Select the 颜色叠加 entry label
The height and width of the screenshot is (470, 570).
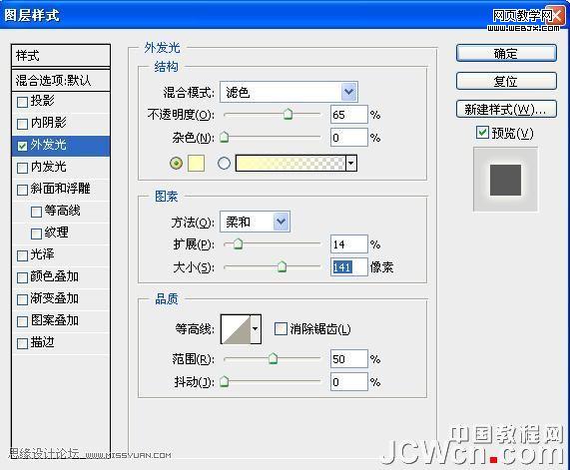55,276
